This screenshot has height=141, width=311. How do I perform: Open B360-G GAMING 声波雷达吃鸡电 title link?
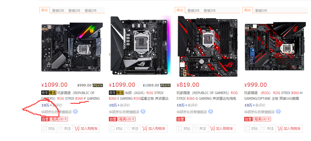207,95
